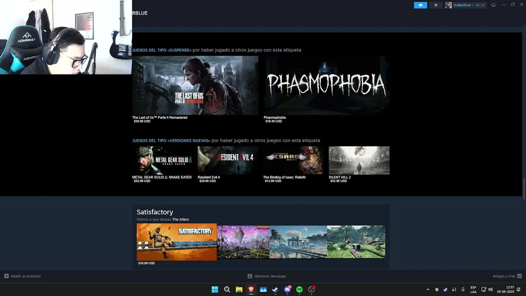This screenshot has height=296, width=526.
Task: Click the gear-like tray icon next to the chevron
Action: [x=437, y=289]
